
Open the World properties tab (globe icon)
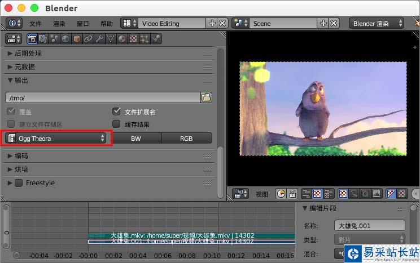point(65,39)
